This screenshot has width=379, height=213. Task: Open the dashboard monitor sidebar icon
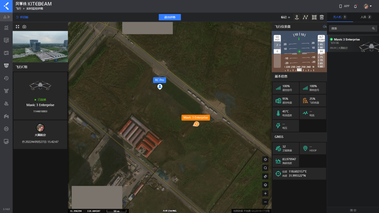[x=6, y=40]
